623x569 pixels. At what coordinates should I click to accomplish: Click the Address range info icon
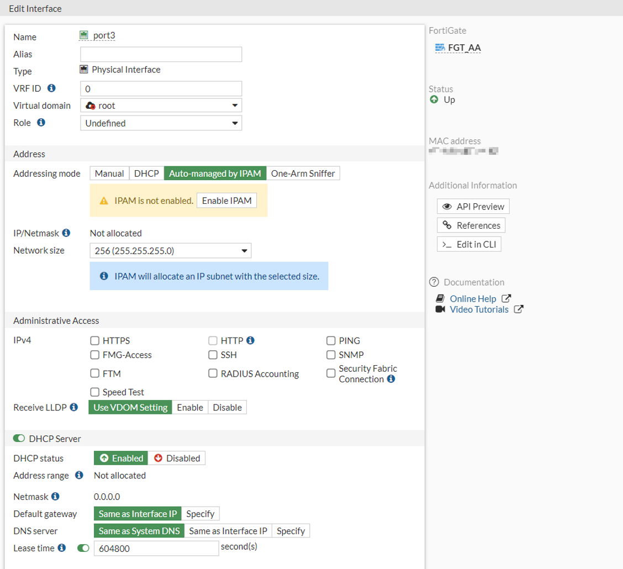coord(79,475)
